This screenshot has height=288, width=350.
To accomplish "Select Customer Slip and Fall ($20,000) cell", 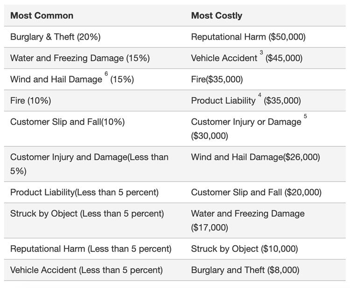I will [x=256, y=192].
